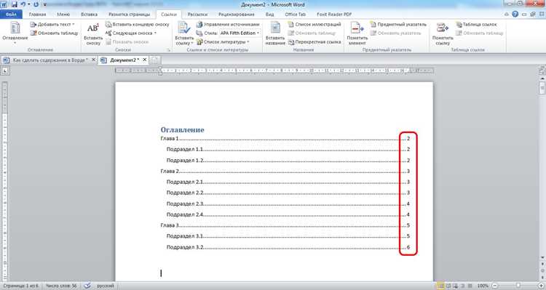Click Обновить таблицу in the Оглавление group

coord(55,33)
